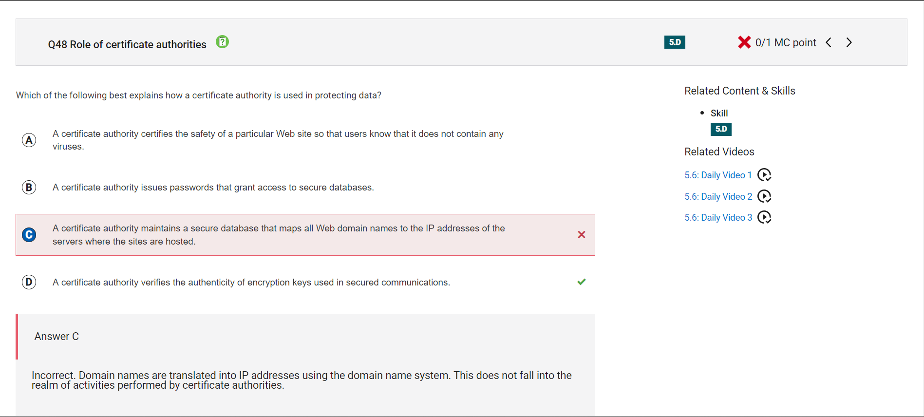Go to next question with right chevron

pos(849,42)
